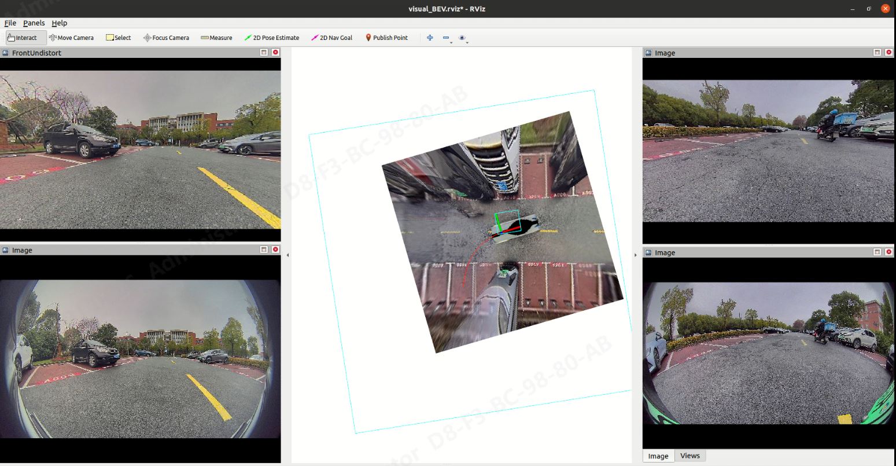Image resolution: width=896 pixels, height=466 pixels.
Task: Click the robot marker in BEV view
Action: tap(508, 223)
